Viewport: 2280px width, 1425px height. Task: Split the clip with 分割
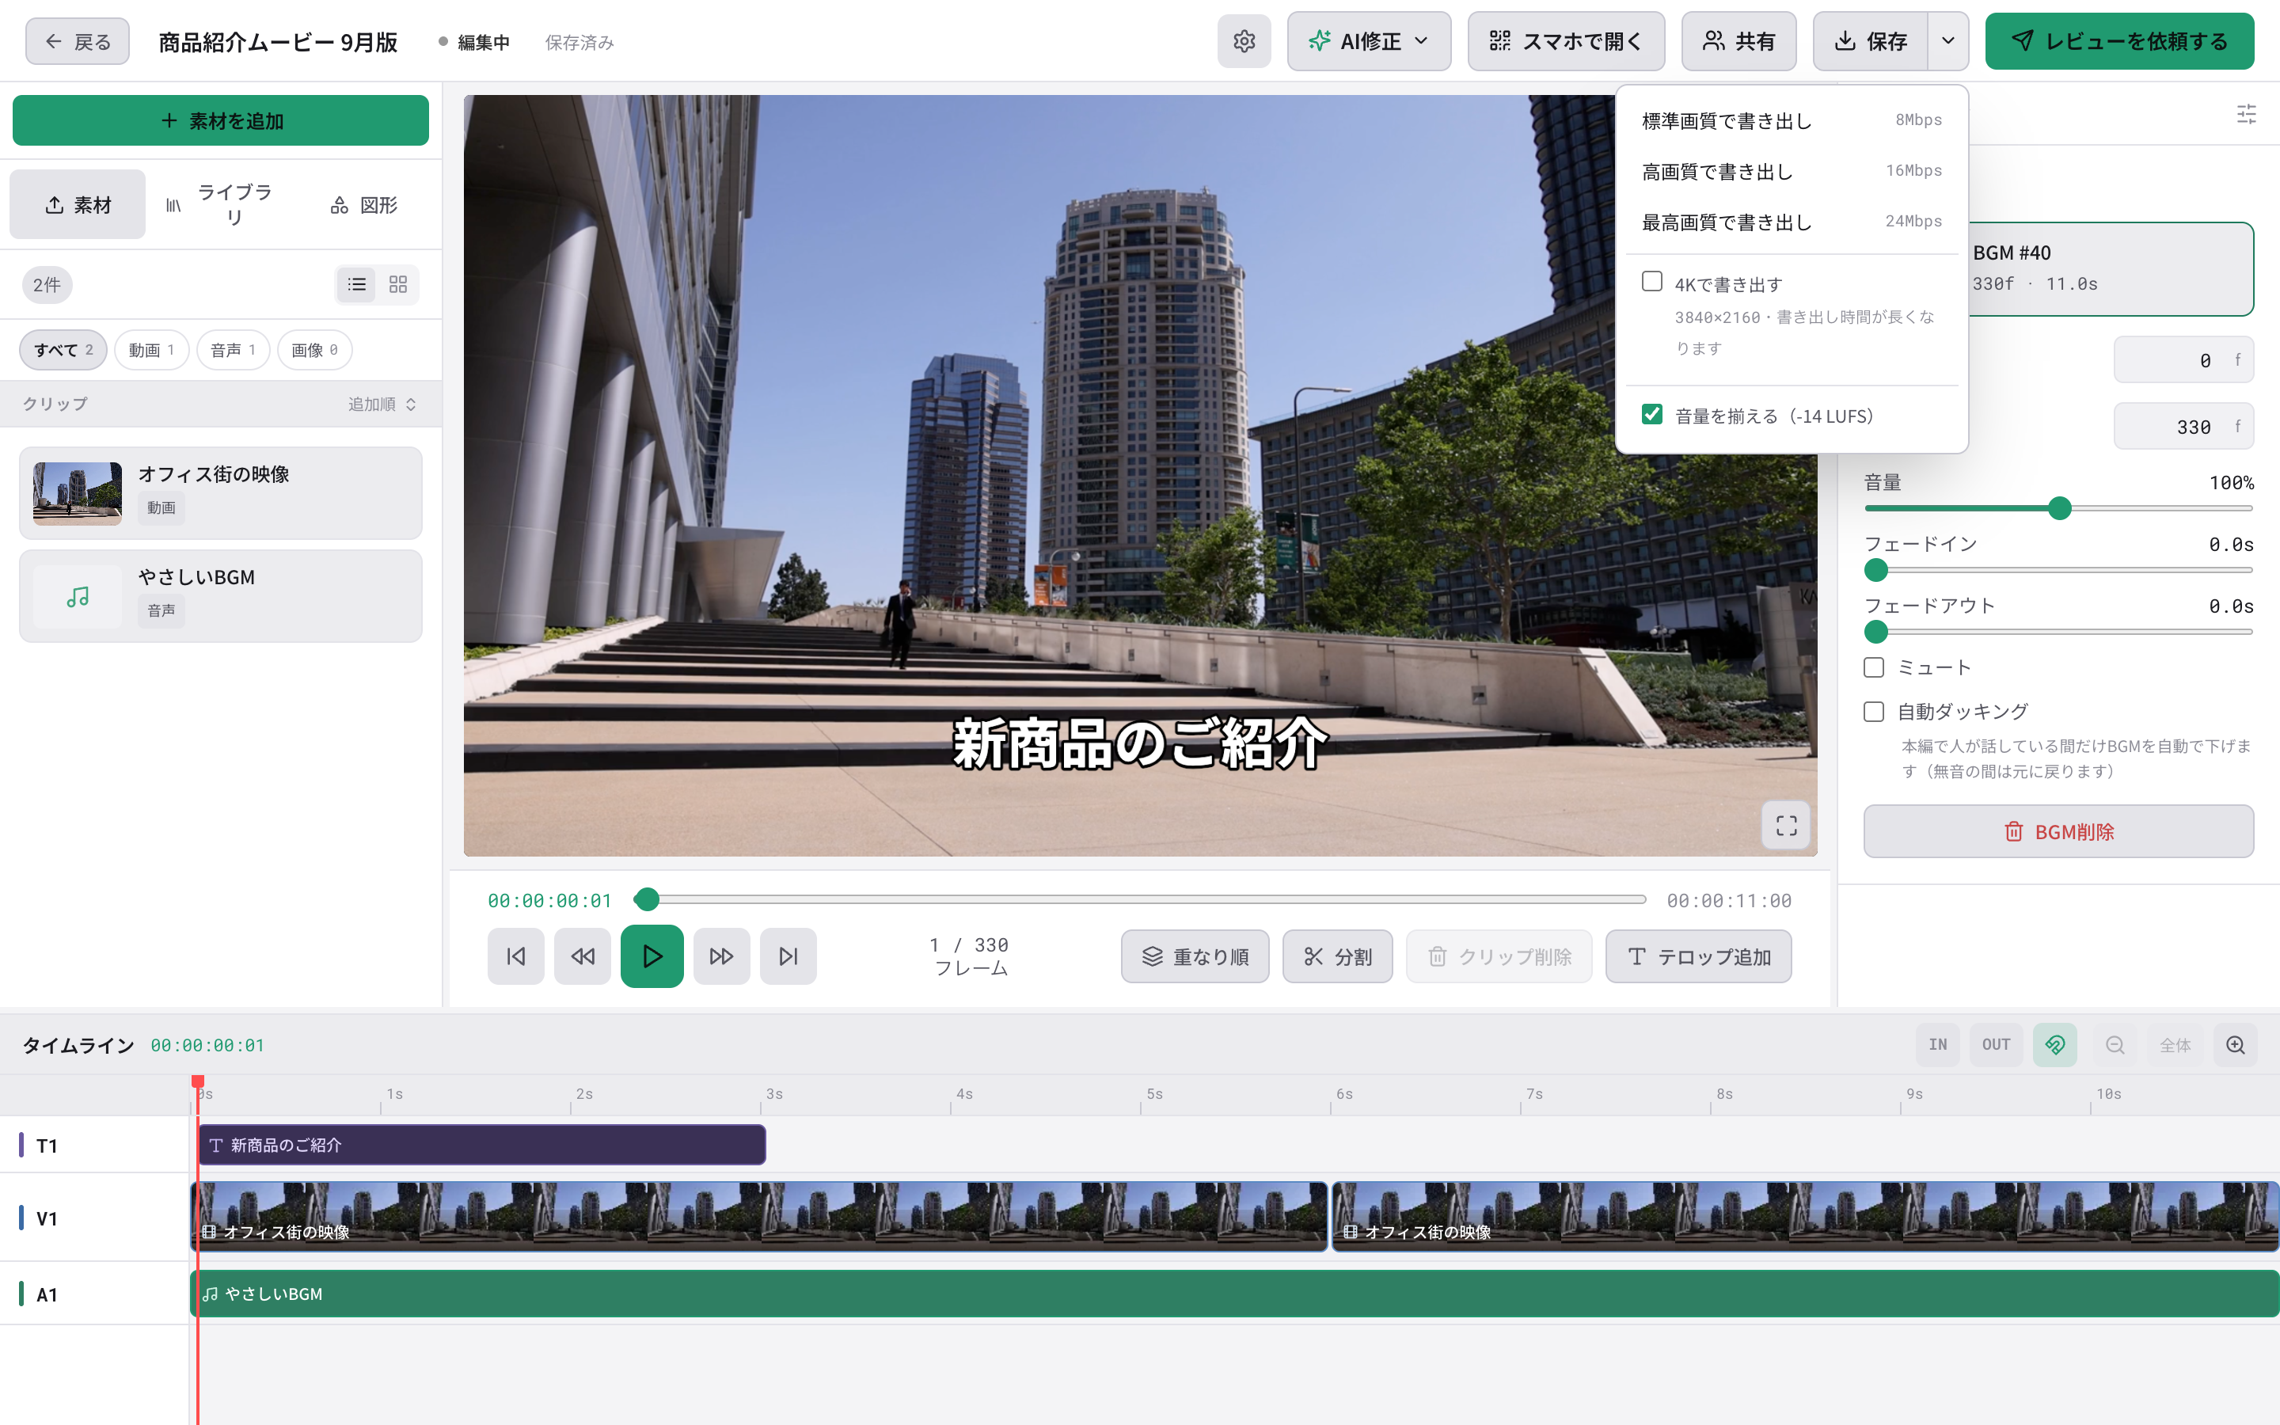tap(1337, 956)
